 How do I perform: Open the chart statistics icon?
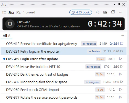(105, 12)
